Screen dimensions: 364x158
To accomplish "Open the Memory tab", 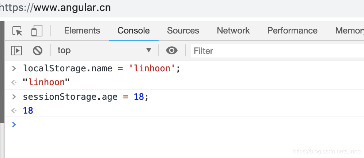I will click(349, 31).
